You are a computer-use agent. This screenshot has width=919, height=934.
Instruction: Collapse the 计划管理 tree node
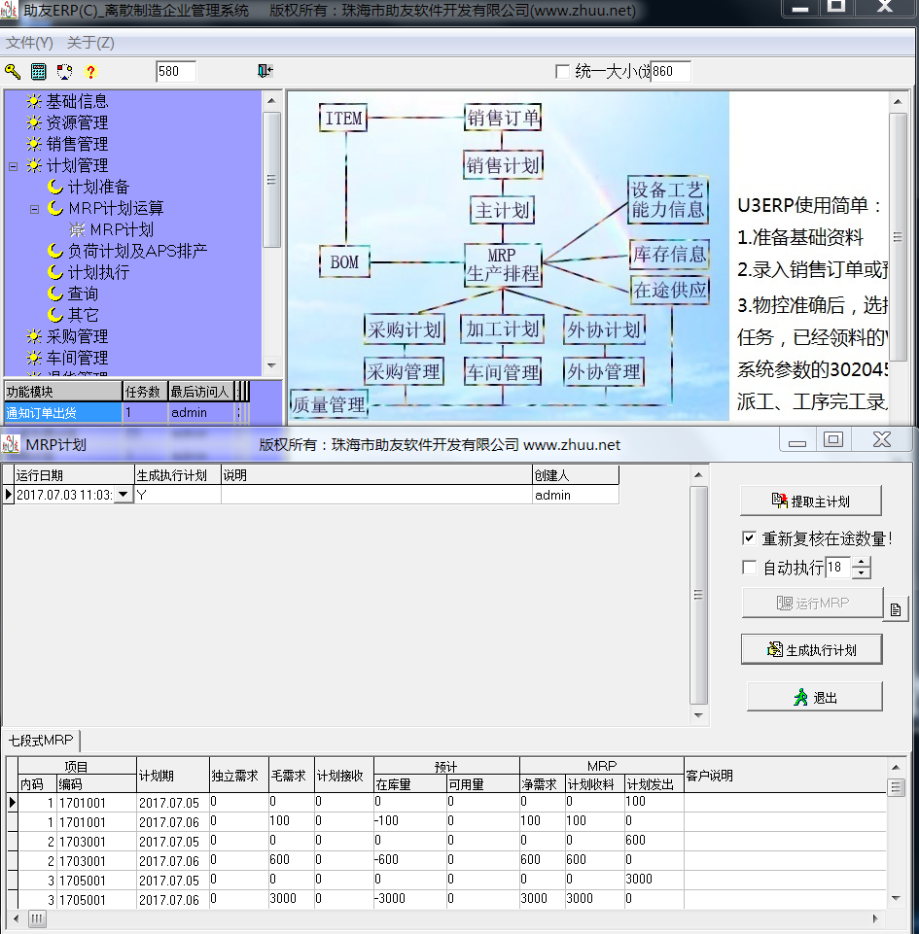point(13,166)
